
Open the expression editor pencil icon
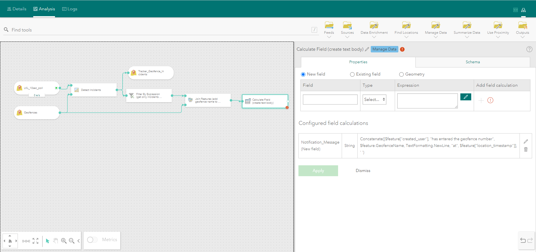tap(466, 97)
